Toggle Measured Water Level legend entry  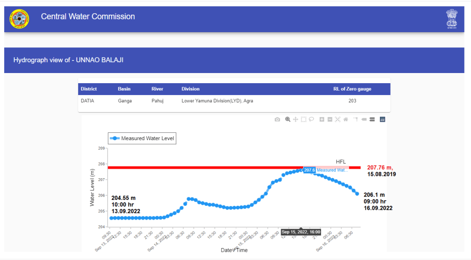[143, 138]
